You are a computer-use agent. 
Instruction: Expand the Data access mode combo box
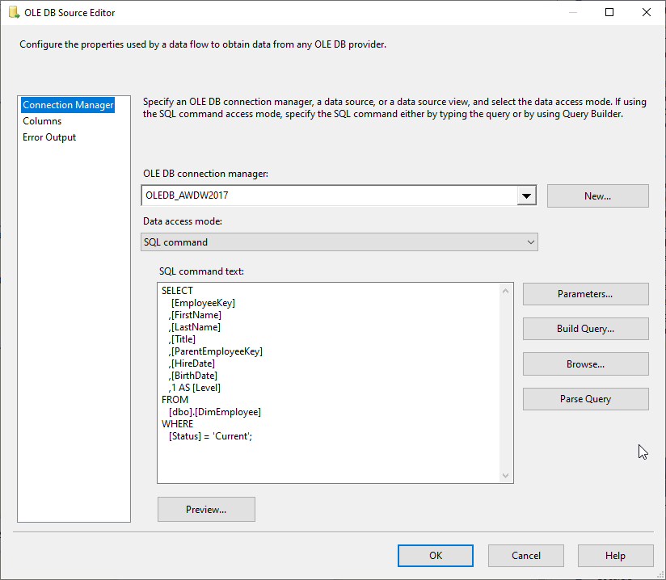tap(339, 242)
